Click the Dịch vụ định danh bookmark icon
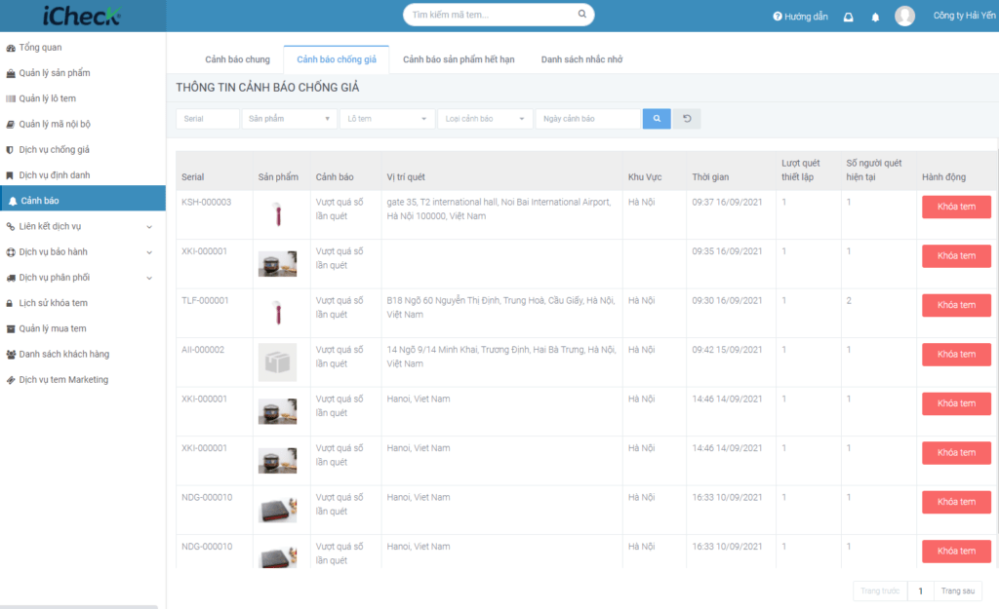 click(10, 175)
